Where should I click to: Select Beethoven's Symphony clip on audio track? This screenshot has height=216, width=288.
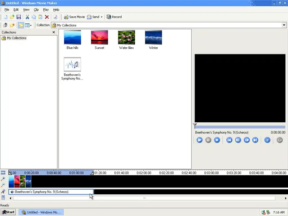tap(51, 192)
